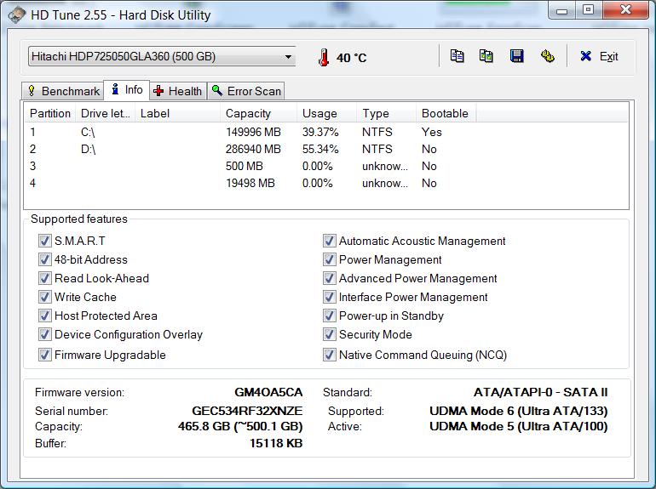This screenshot has height=489, width=656.
Task: Open the Hitachi drive selection dropdown
Action: [x=162, y=56]
